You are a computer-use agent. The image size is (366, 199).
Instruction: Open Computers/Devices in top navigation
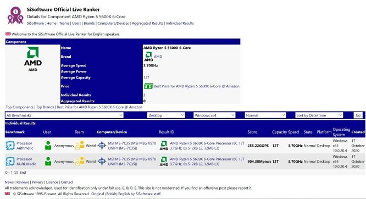(113, 23)
